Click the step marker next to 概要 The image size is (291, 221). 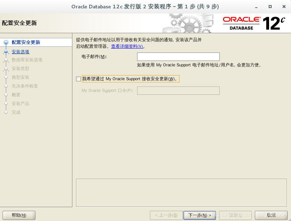6,95
